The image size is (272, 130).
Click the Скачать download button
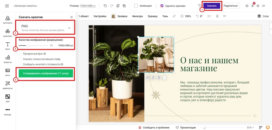coord(212,6)
